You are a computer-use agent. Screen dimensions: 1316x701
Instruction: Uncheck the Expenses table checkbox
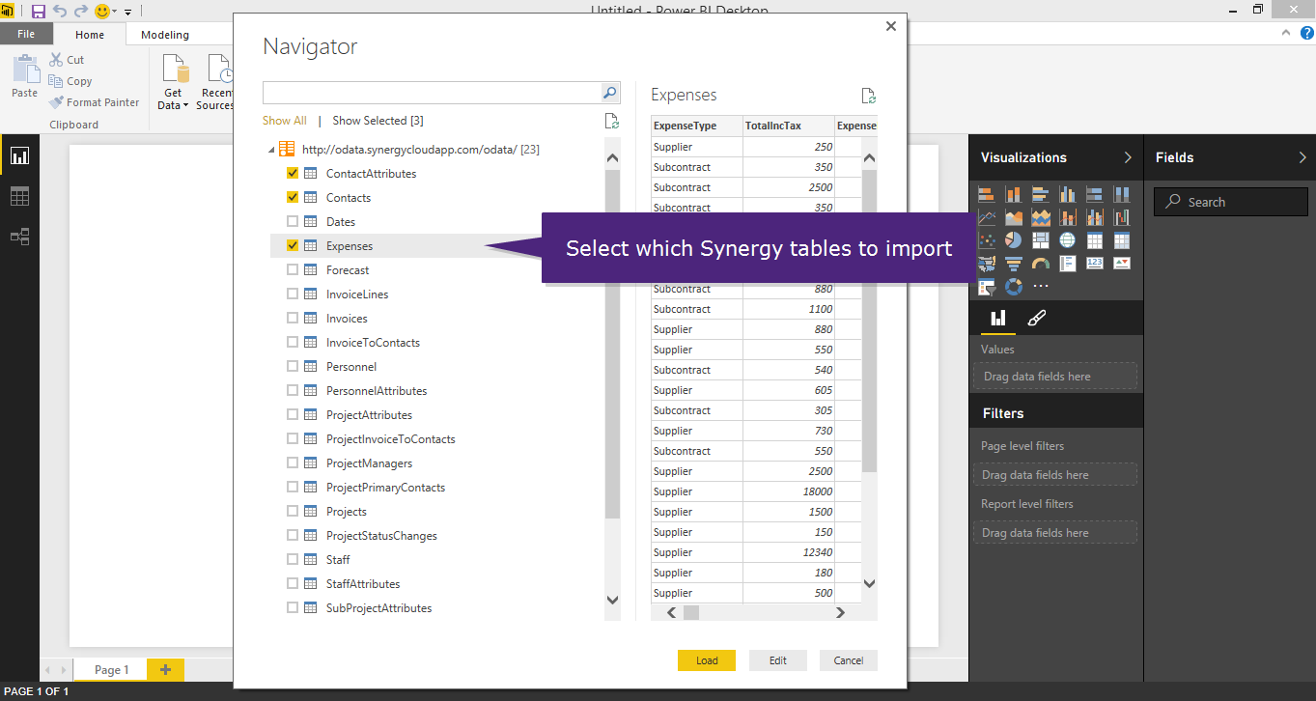pyautogui.click(x=293, y=246)
